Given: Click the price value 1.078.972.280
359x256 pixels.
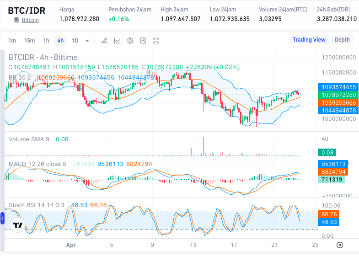Looking at the screenshot, I should coord(79,19).
